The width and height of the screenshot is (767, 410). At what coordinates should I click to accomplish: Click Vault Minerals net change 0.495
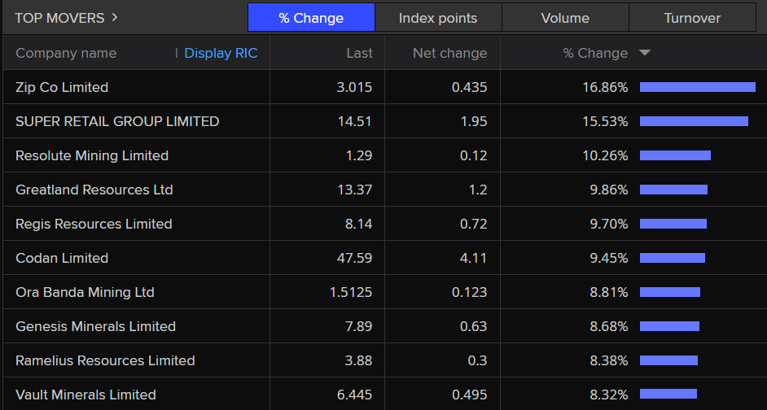[469, 395]
